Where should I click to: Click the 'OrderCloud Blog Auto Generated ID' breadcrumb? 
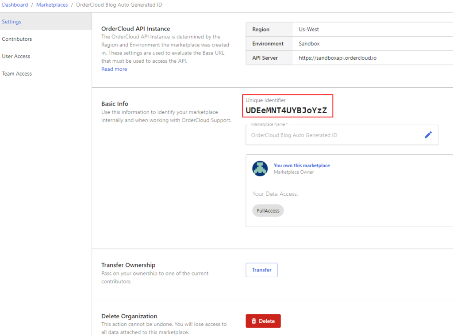(119, 5)
